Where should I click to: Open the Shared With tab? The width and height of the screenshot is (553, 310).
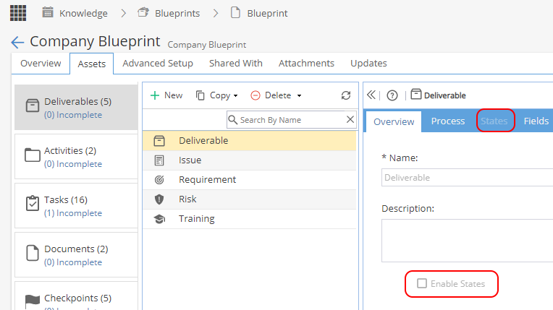pos(235,64)
